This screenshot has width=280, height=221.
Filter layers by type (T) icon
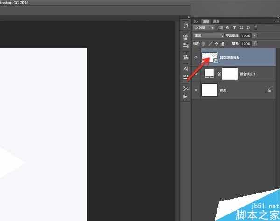tap(234, 28)
